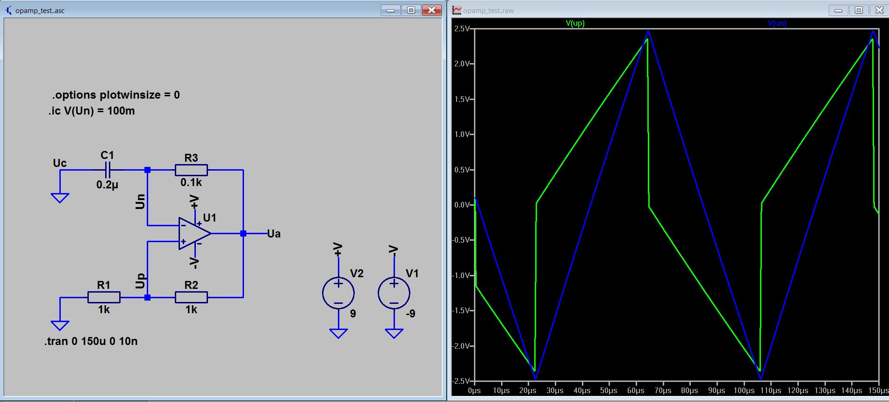
Task: Click the Uc net label
Action: 60,163
